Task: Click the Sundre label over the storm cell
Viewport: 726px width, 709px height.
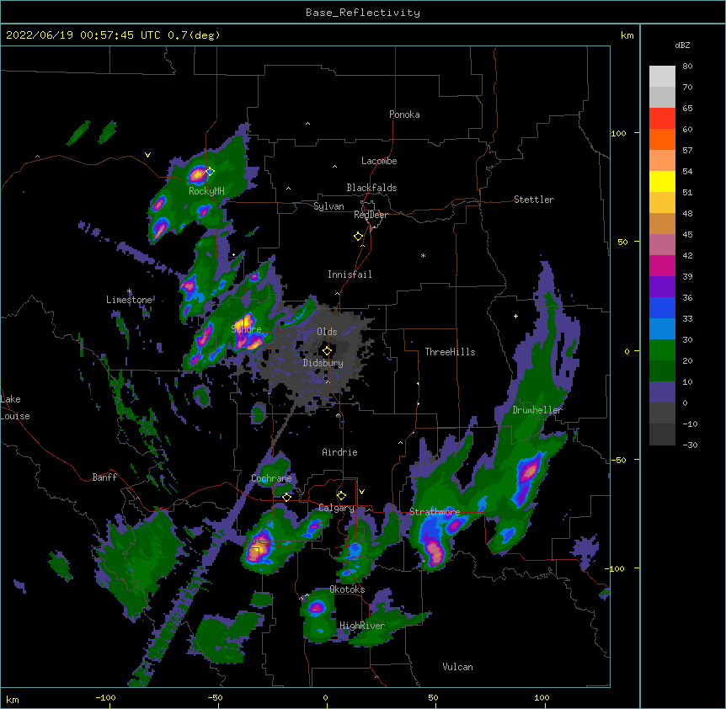Action: 246,329
